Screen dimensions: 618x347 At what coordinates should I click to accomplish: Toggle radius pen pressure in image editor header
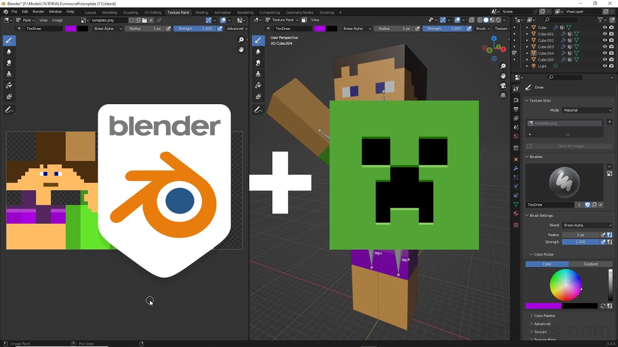[169, 28]
